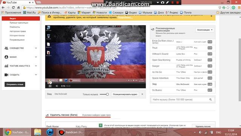Viewport: 241px width, 136px height.
Task: Pause the video preview
Action: 50,86
